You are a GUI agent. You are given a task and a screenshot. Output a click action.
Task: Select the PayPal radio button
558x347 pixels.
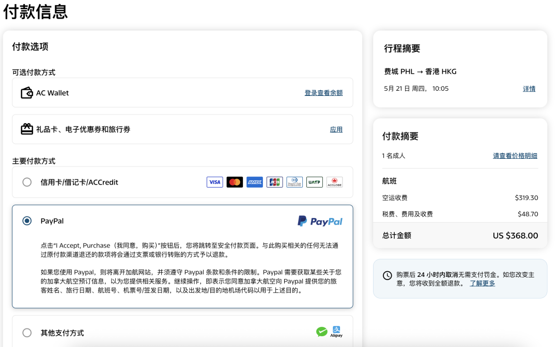pyautogui.click(x=27, y=221)
